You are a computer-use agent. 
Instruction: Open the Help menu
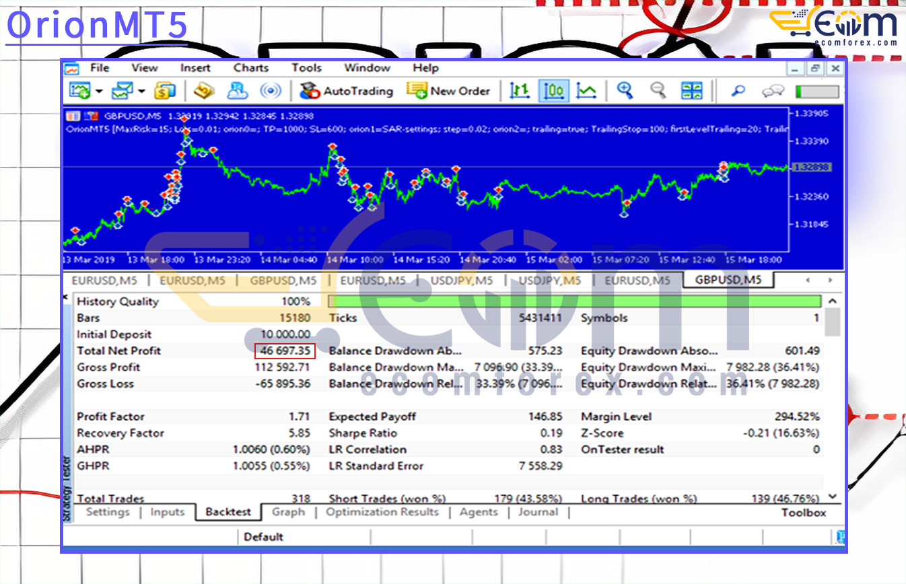(x=426, y=68)
